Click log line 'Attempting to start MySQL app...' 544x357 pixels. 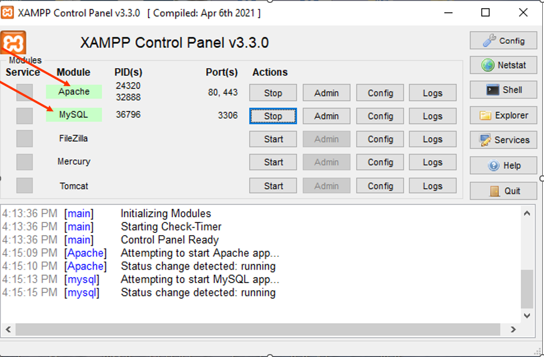pyautogui.click(x=200, y=280)
